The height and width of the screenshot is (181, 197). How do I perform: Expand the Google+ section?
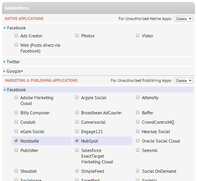tap(5, 71)
